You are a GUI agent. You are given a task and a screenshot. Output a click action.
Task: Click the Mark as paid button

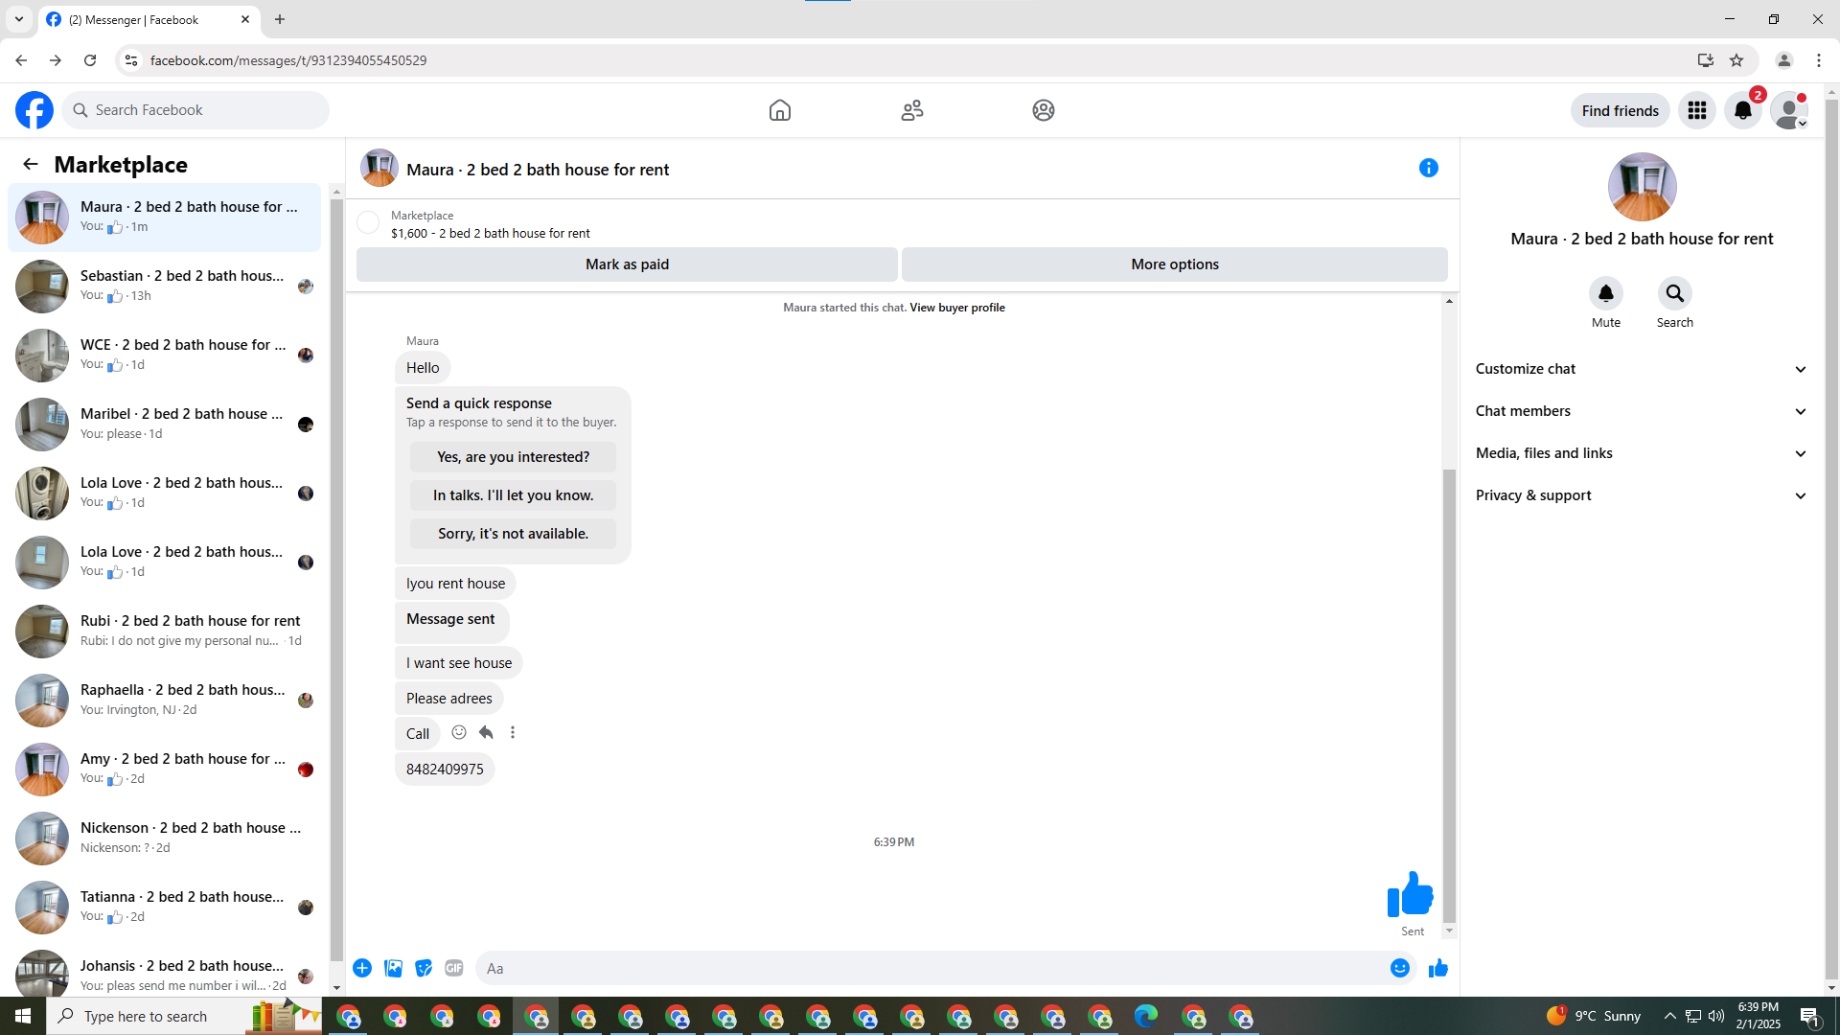[x=627, y=264]
